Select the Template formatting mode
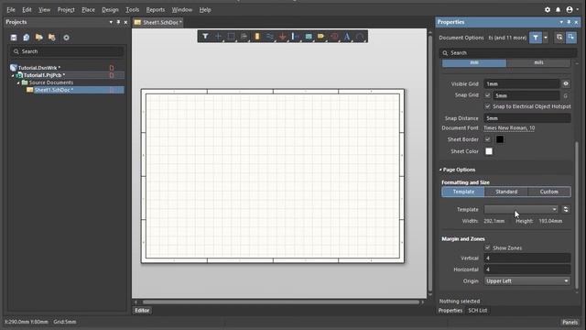This screenshot has width=586, height=330. pyautogui.click(x=463, y=192)
